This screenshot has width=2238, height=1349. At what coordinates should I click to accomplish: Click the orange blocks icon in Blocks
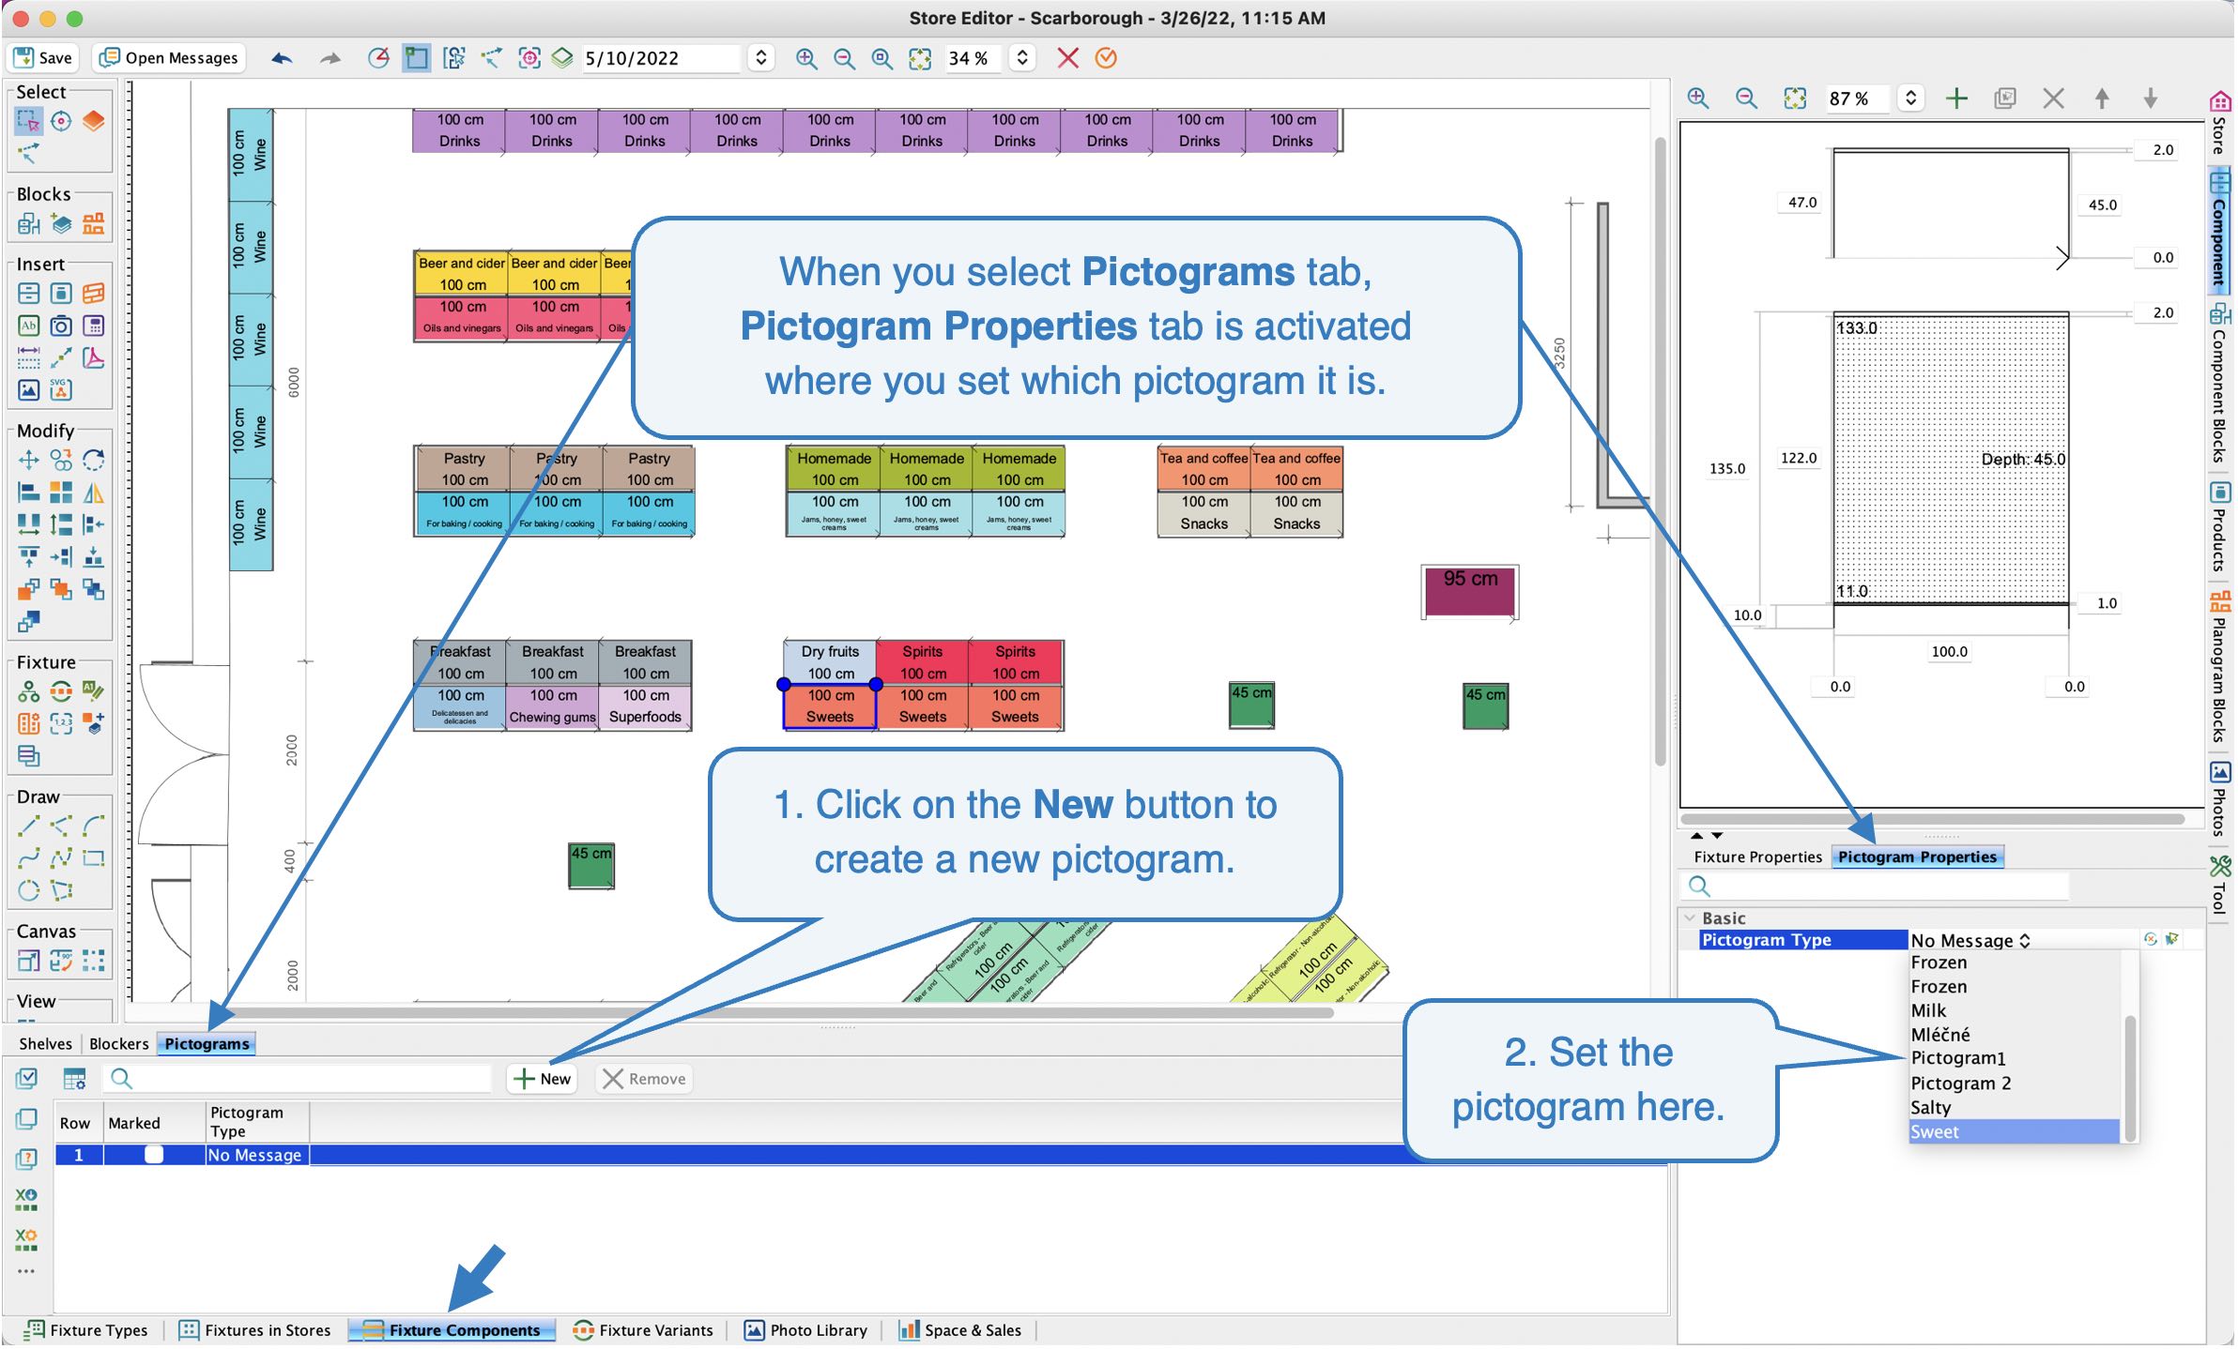click(93, 223)
